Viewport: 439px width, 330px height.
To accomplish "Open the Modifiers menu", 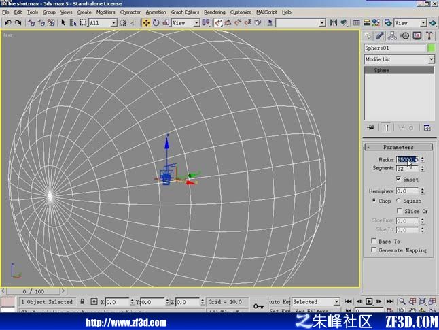I will 105,12.
